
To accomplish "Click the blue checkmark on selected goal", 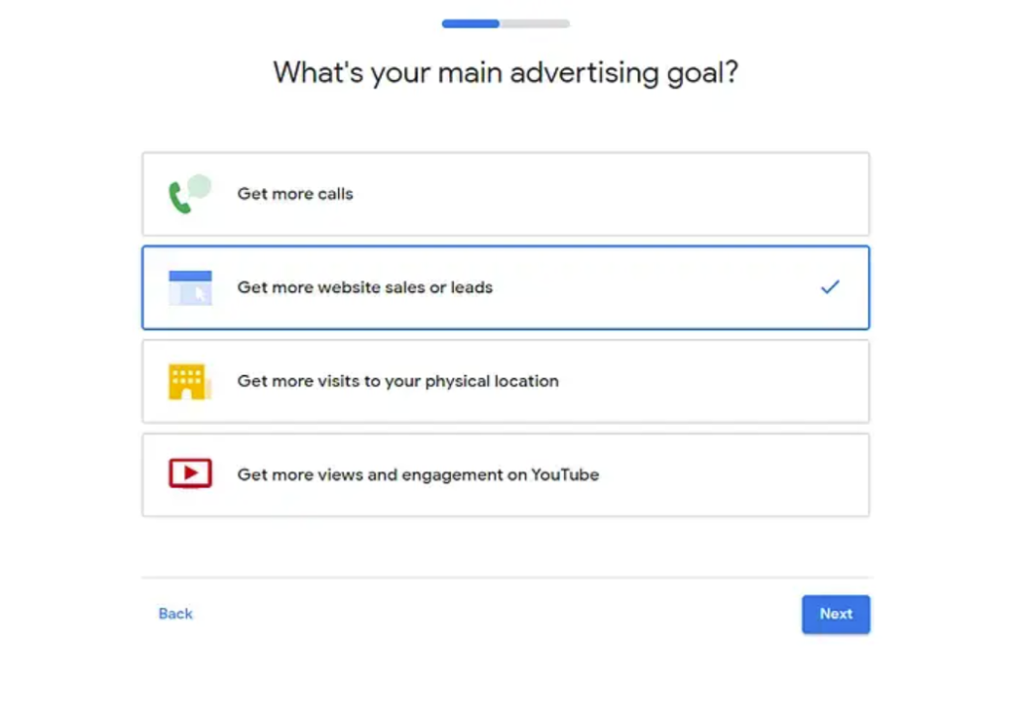I will pos(830,287).
